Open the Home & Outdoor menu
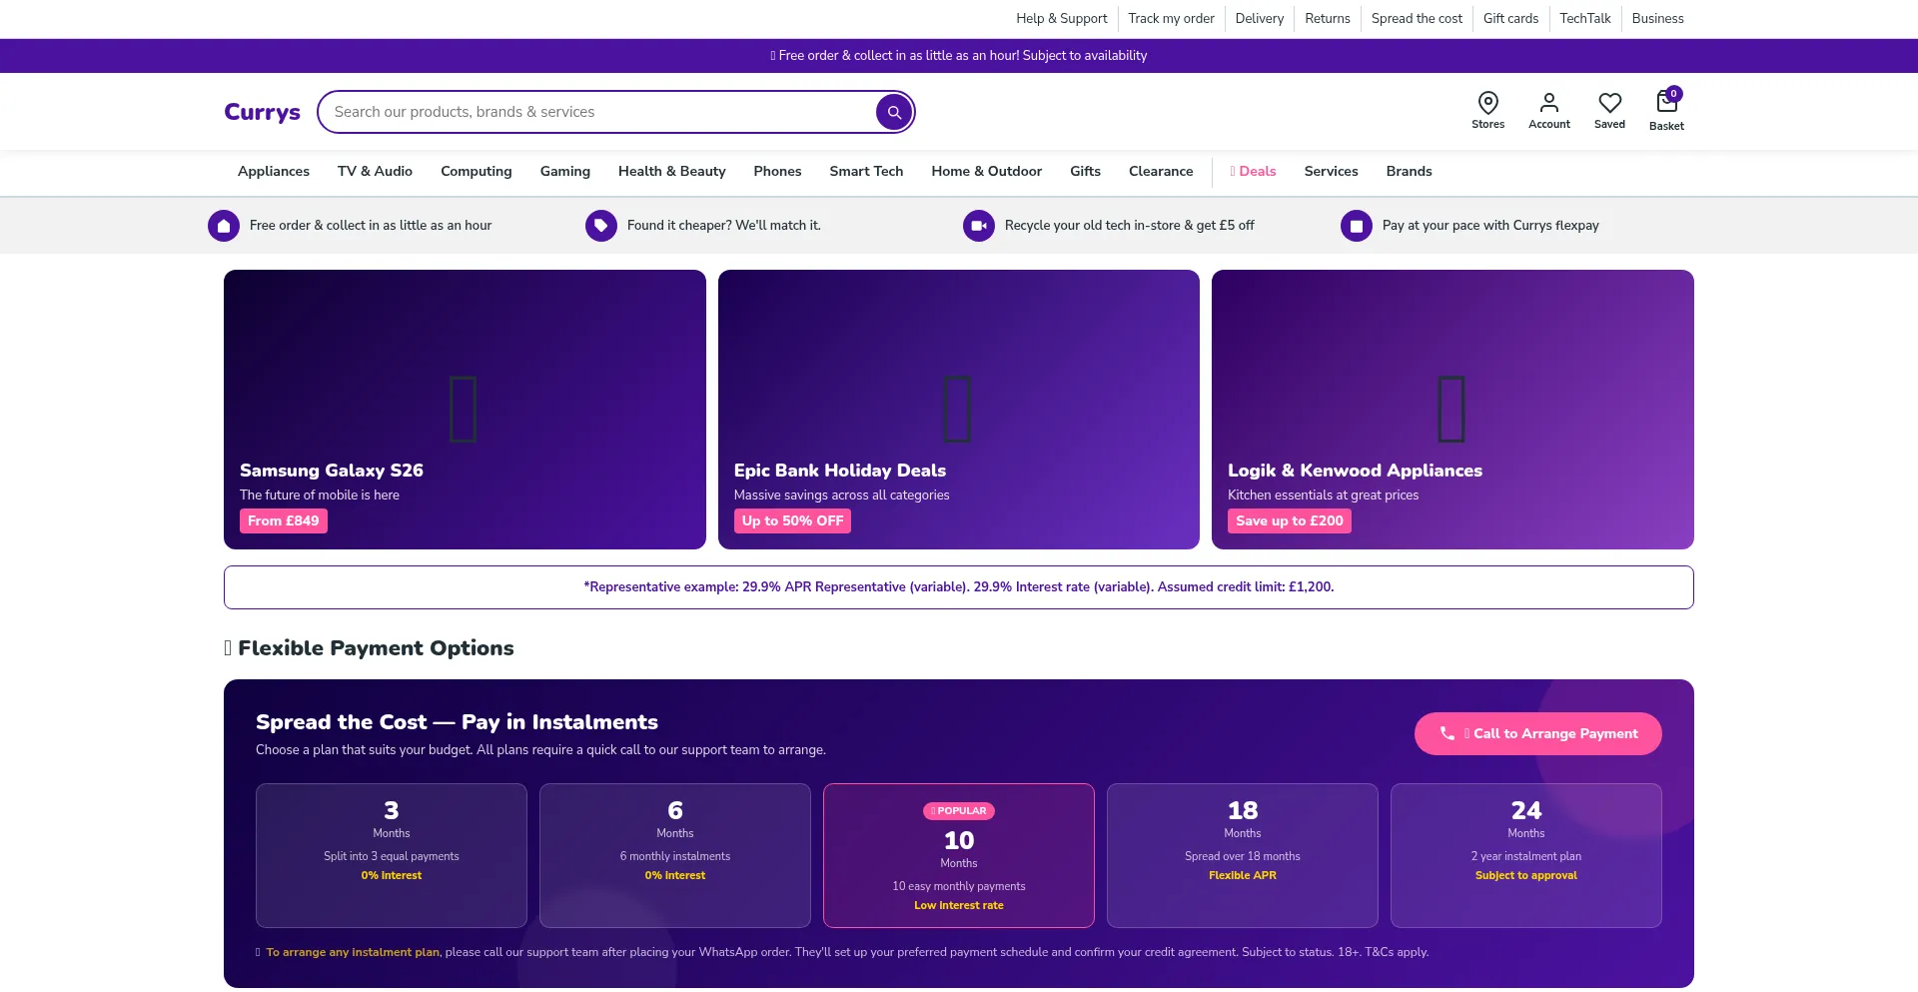 (986, 172)
